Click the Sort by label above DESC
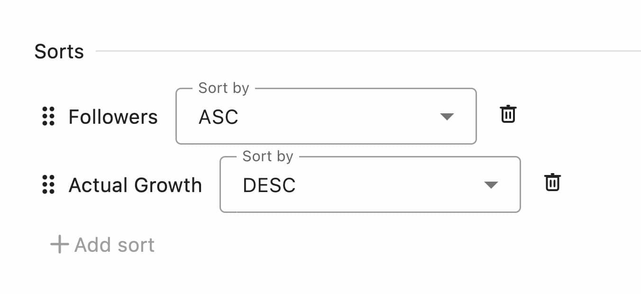 click(x=268, y=156)
